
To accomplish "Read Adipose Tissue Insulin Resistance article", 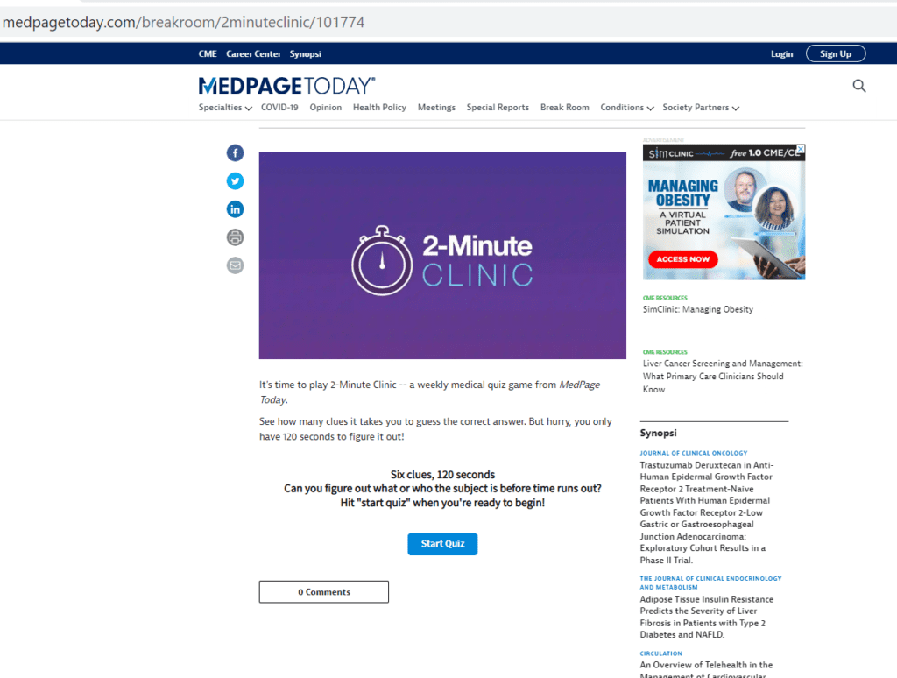I will [x=707, y=617].
